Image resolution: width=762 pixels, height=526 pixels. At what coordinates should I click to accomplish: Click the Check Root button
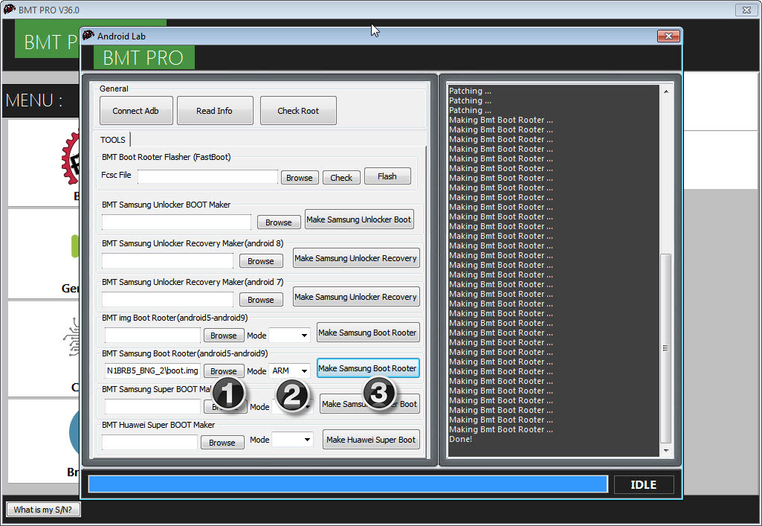(298, 111)
